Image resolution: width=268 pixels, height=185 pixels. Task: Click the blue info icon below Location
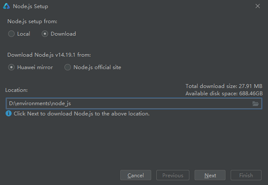pos(8,114)
